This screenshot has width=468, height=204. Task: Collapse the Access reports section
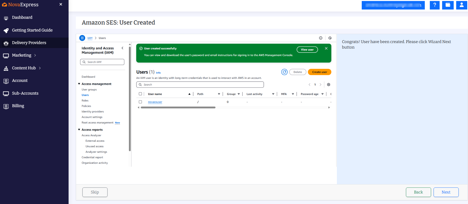pyautogui.click(x=79, y=130)
